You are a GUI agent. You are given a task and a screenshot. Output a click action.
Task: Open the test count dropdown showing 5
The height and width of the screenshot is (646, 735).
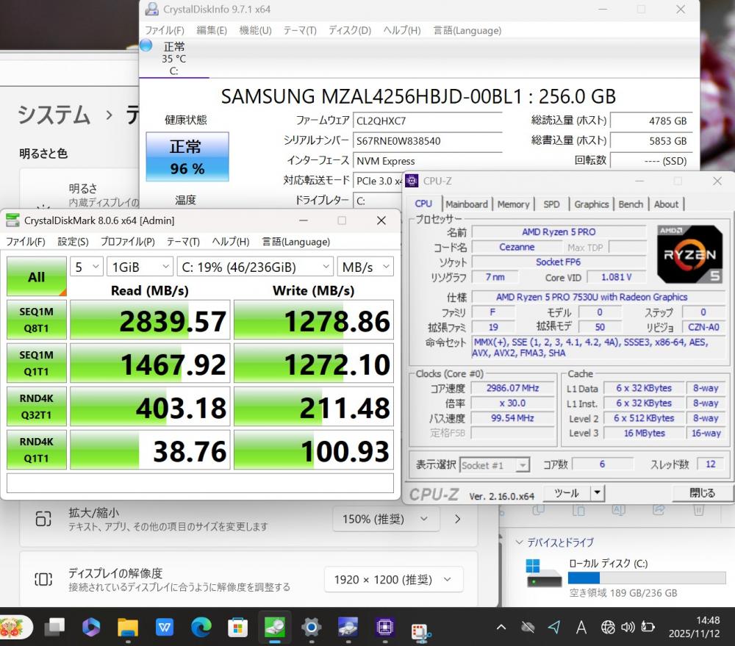(x=87, y=267)
